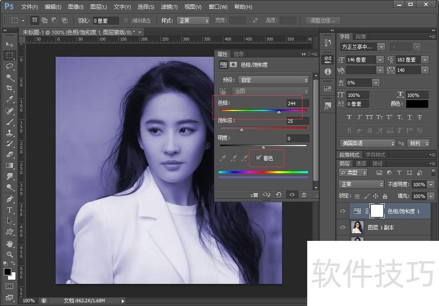Click the on-image adjustment hand tool
The width and height of the screenshot is (439, 306).
223,91
